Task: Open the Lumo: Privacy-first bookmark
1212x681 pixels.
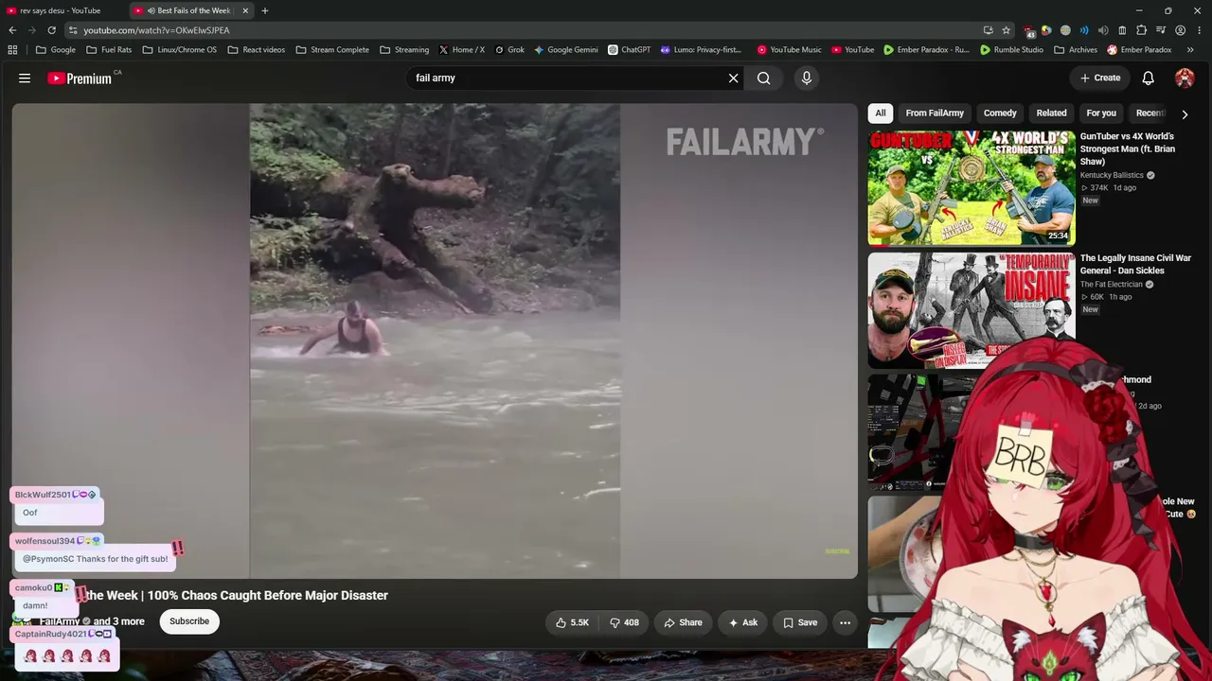Action: [x=701, y=50]
